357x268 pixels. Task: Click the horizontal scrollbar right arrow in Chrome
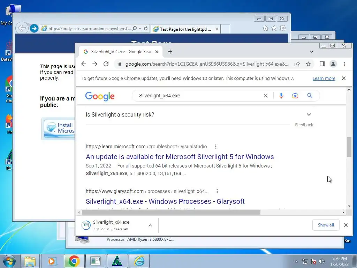click(343, 213)
